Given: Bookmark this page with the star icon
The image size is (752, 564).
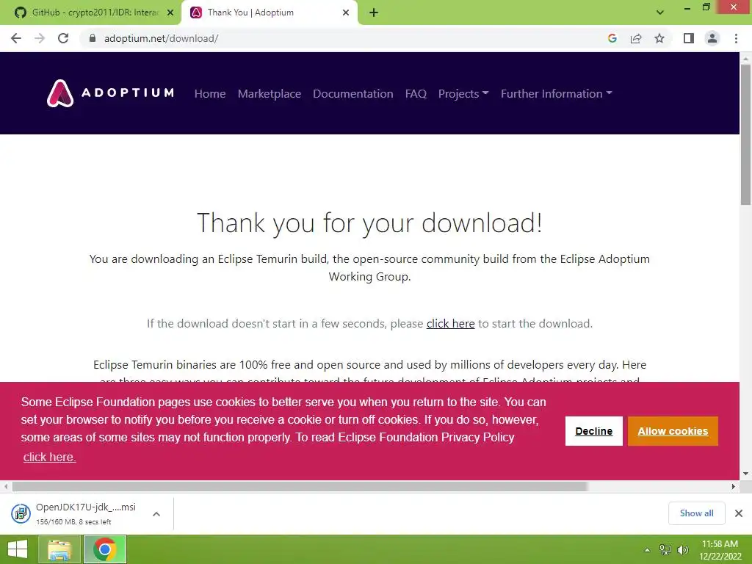Looking at the screenshot, I should pos(659,38).
